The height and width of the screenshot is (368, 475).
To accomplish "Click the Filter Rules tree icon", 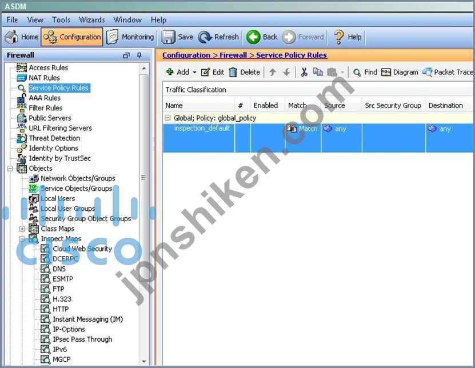I will click(x=22, y=108).
